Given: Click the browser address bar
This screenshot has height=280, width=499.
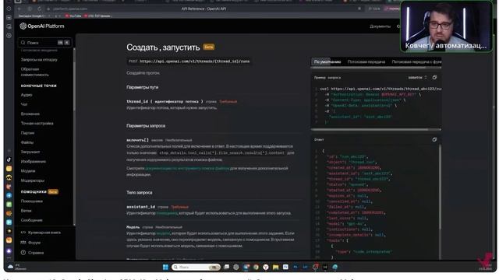Looking at the screenshot, I should coord(203,9).
